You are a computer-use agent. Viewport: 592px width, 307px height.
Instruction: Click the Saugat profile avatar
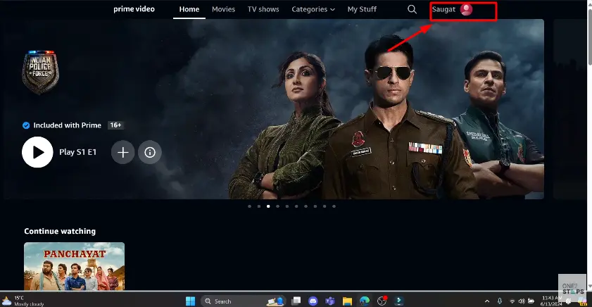click(x=466, y=9)
